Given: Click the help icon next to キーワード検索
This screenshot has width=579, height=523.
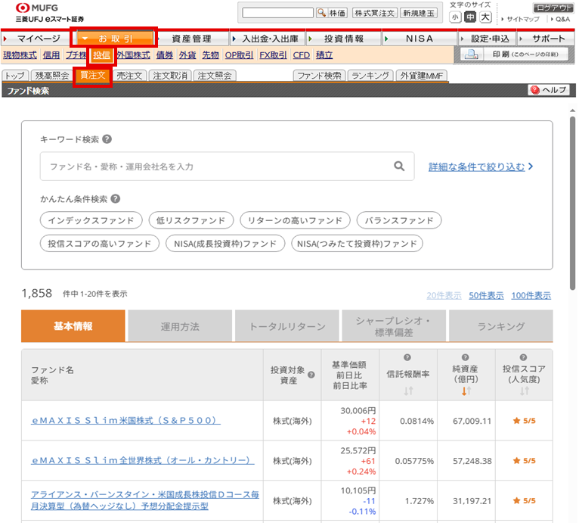Looking at the screenshot, I should (107, 139).
